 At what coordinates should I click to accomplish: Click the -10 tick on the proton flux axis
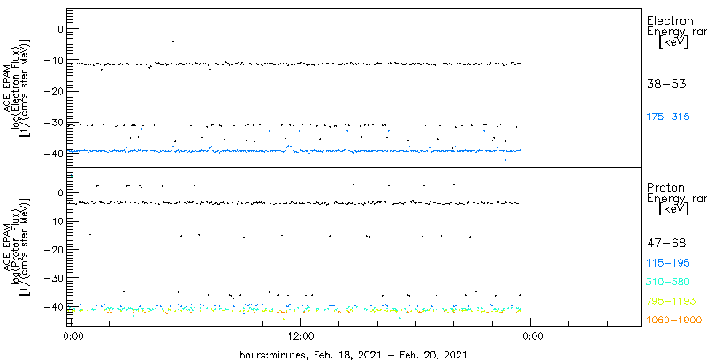pyautogui.click(x=55, y=221)
